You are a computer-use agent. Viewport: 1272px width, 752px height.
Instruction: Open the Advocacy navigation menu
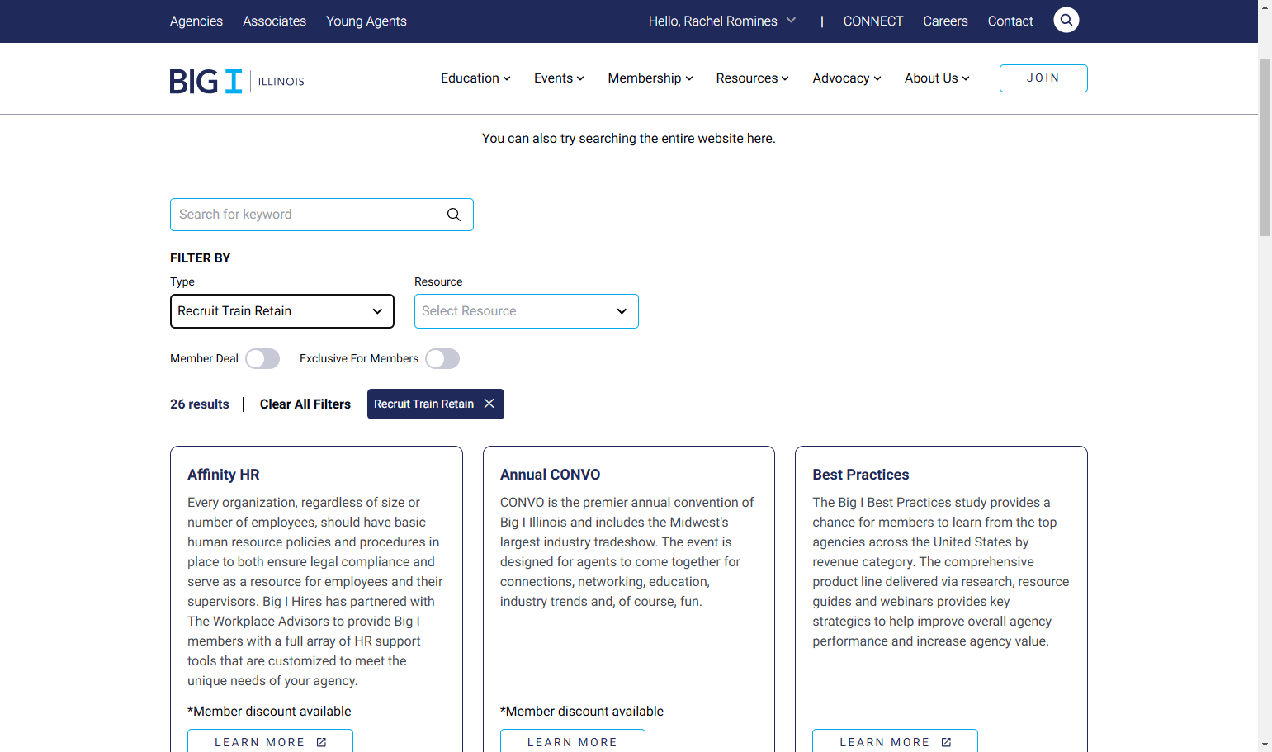tap(847, 78)
